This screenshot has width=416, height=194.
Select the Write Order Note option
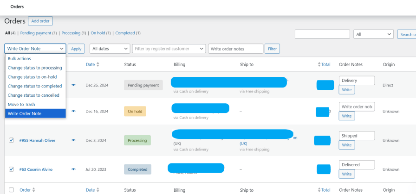coord(36,113)
